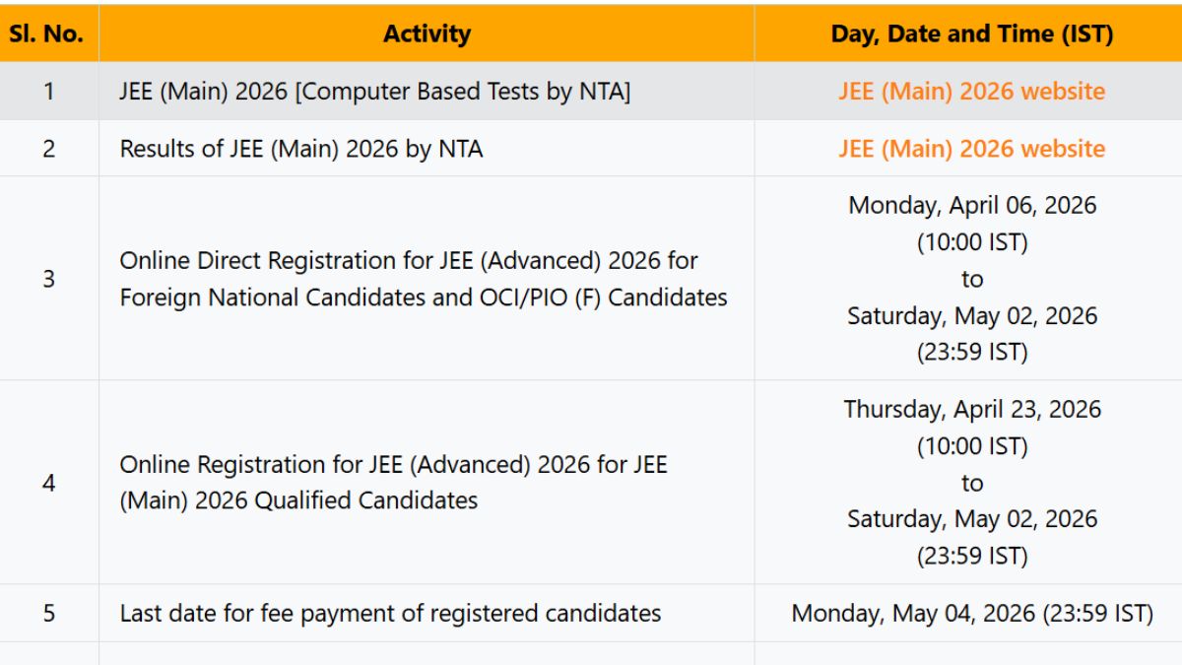Image resolution: width=1182 pixels, height=665 pixels.
Task: Select serial number 1 cell
Action: pyautogui.click(x=48, y=92)
